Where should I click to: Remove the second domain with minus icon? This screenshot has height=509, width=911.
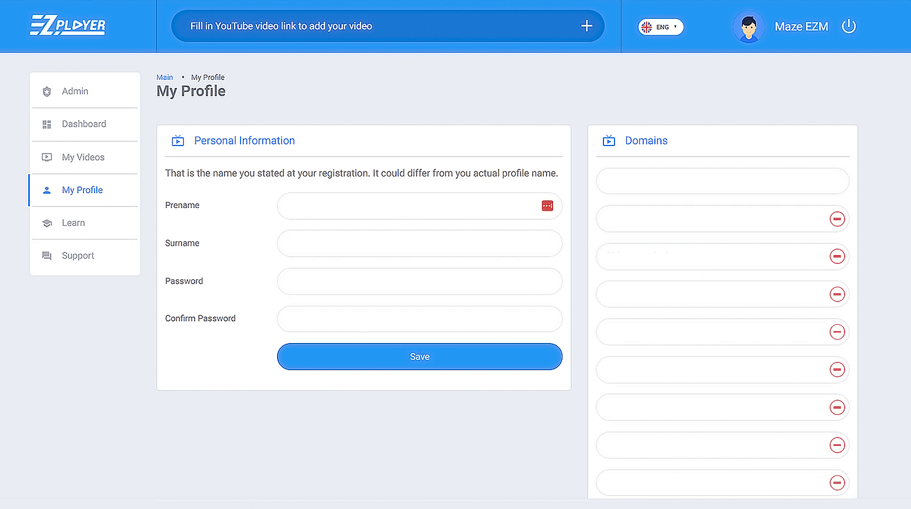[x=837, y=219]
